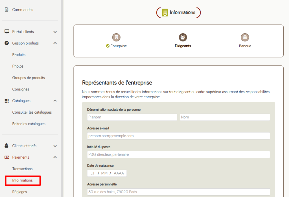289x197 pixels.
Task: Open the Photos page
Action: point(18,66)
